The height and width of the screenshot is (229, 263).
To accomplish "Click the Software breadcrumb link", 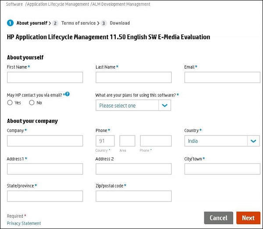I will [15, 4].
